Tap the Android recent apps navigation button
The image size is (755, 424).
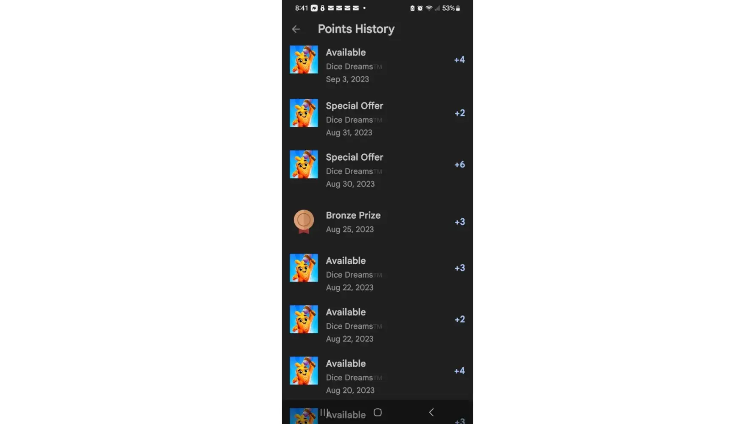(324, 412)
